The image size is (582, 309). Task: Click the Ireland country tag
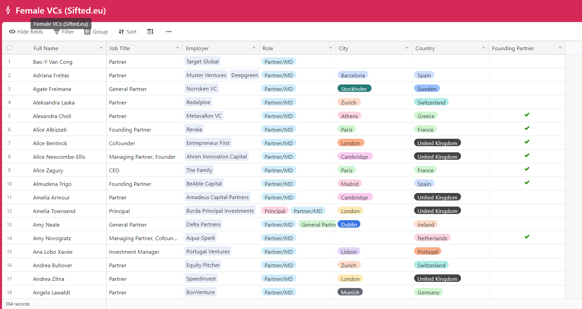tap(426, 224)
